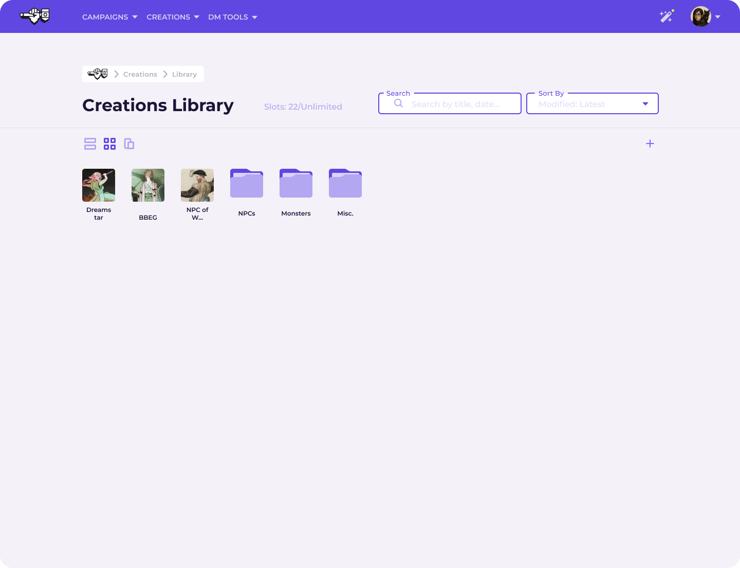Click the Library breadcrumb link
This screenshot has height=568, width=740.
[184, 74]
